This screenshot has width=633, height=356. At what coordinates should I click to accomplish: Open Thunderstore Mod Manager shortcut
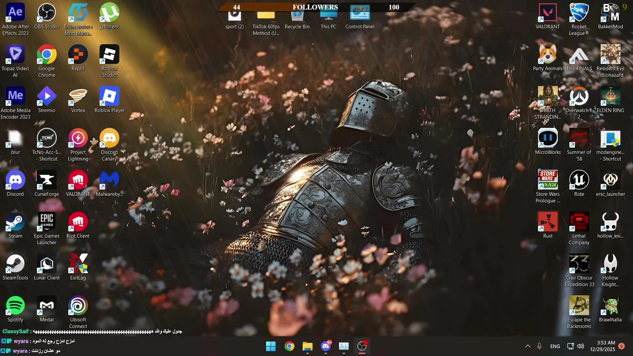click(x=78, y=20)
